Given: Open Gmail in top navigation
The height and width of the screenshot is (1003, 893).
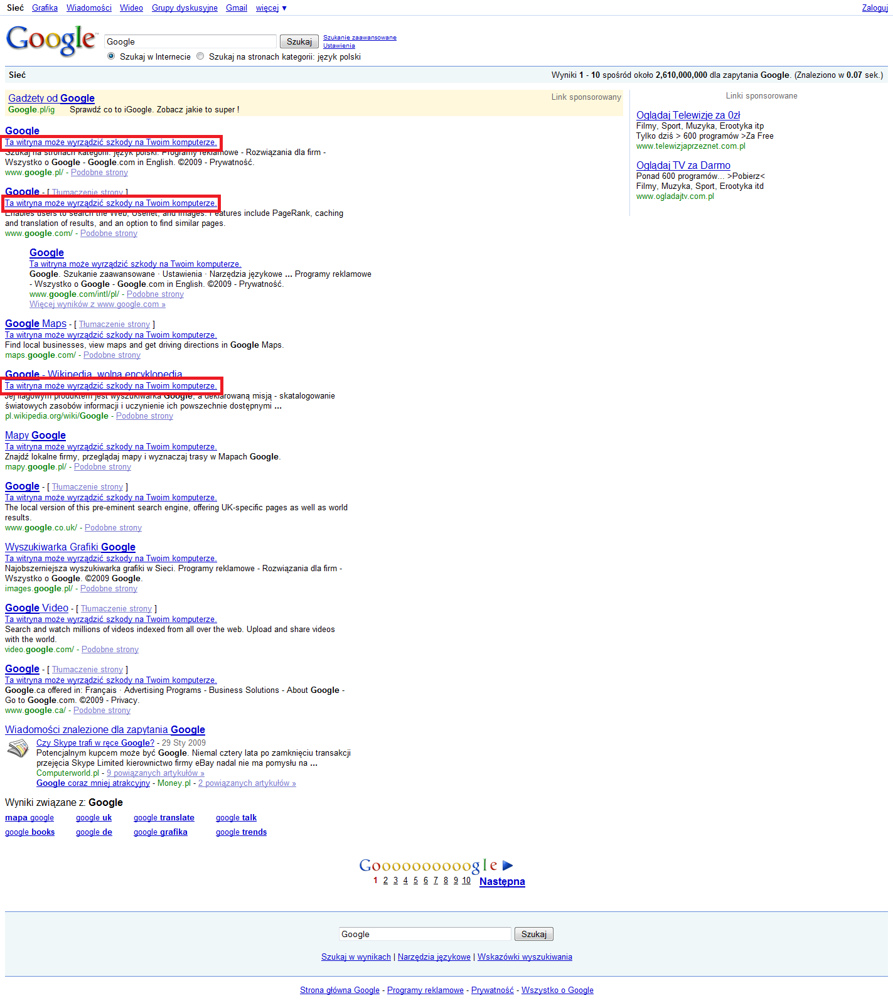Looking at the screenshot, I should (x=237, y=8).
